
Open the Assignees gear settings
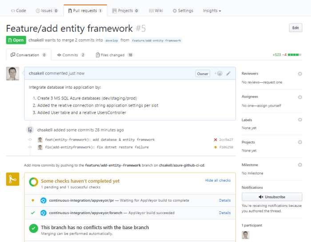tap(300, 97)
